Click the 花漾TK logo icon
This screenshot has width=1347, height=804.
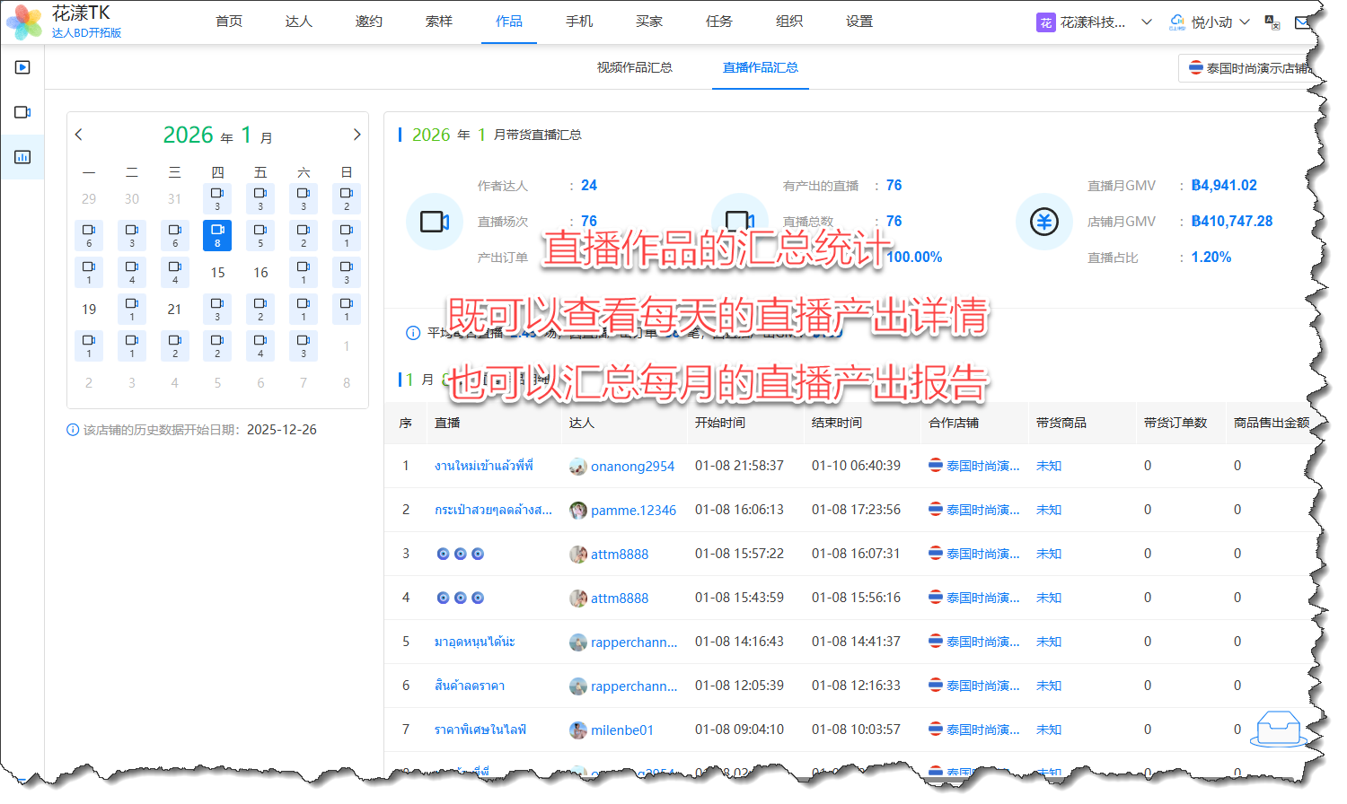(24, 22)
